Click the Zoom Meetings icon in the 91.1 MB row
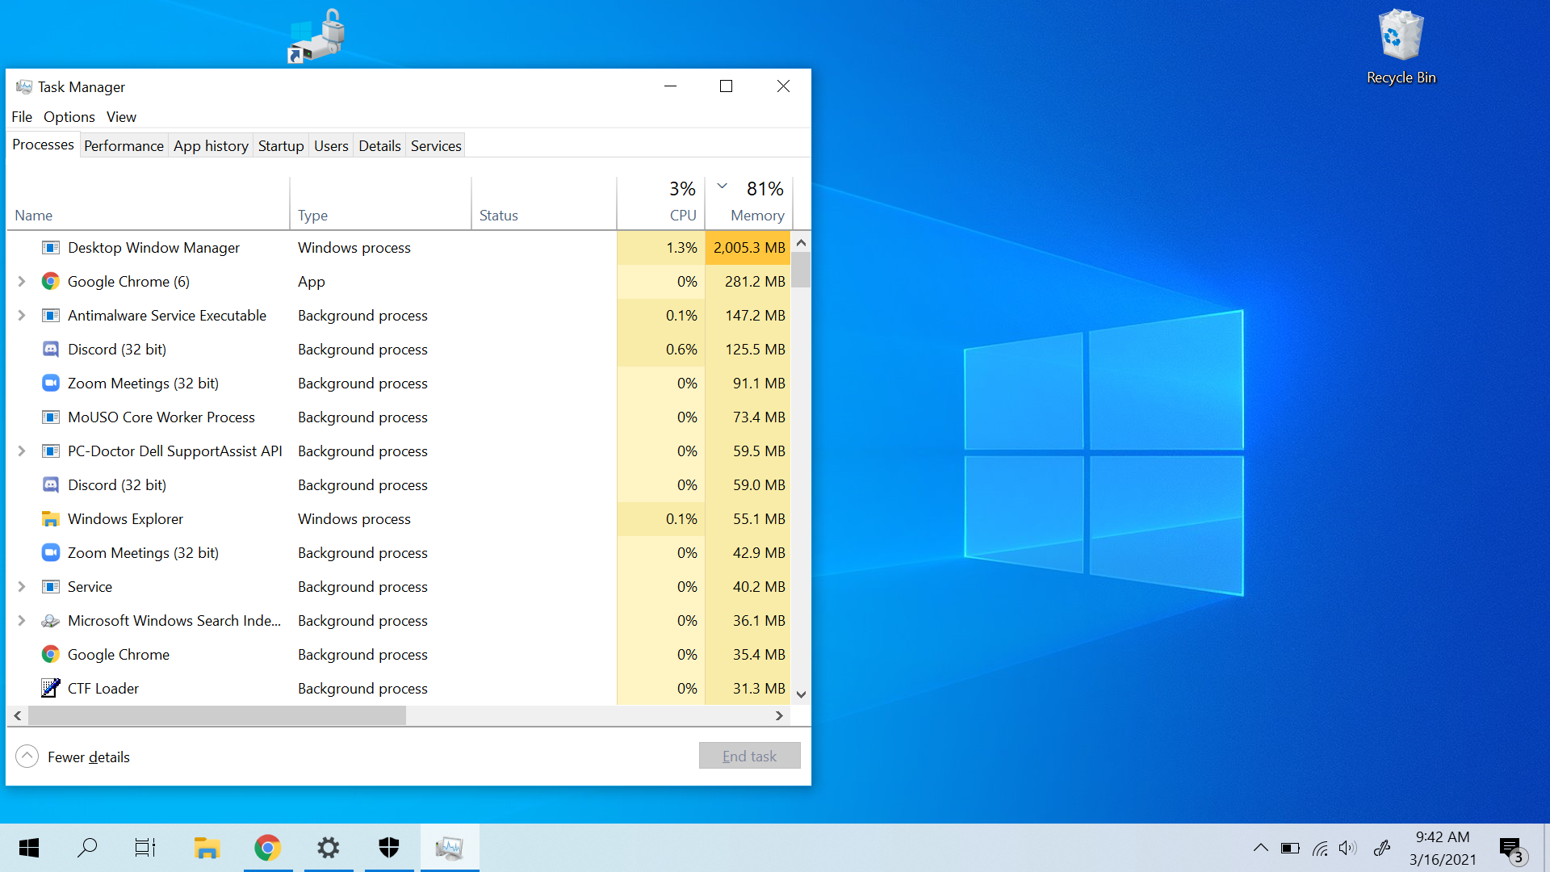Image resolution: width=1550 pixels, height=872 pixels. [51, 384]
